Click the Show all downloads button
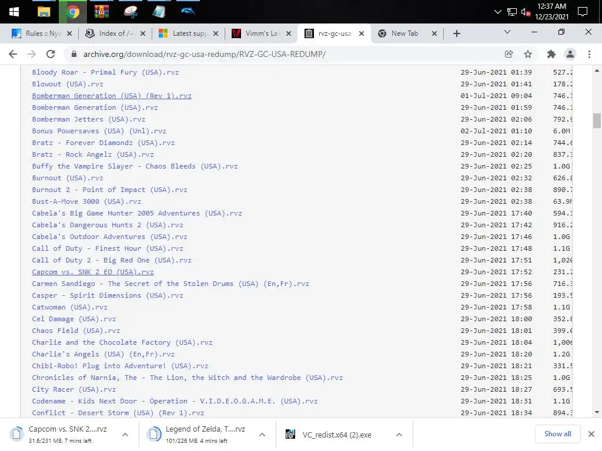Image resolution: width=602 pixels, height=451 pixels. (x=557, y=434)
